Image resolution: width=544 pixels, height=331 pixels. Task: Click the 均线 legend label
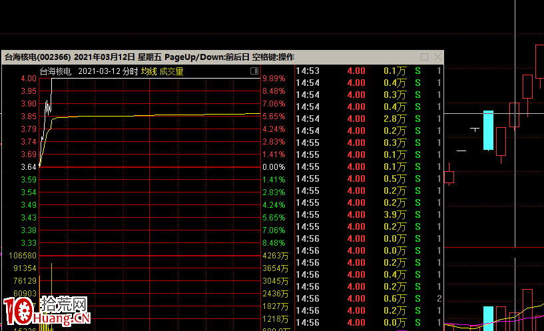point(148,71)
